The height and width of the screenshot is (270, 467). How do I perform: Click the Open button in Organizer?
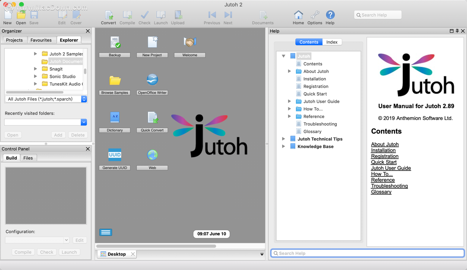coord(13,135)
